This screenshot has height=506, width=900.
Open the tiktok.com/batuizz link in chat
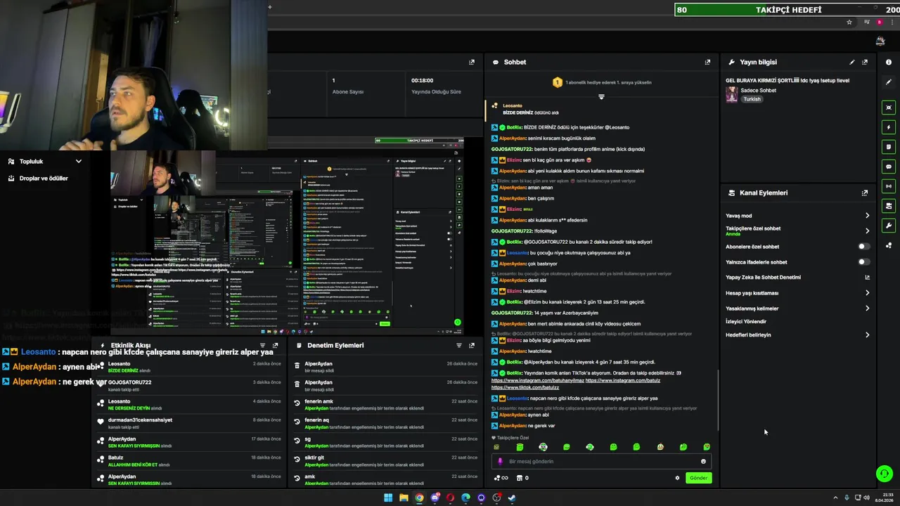click(525, 387)
